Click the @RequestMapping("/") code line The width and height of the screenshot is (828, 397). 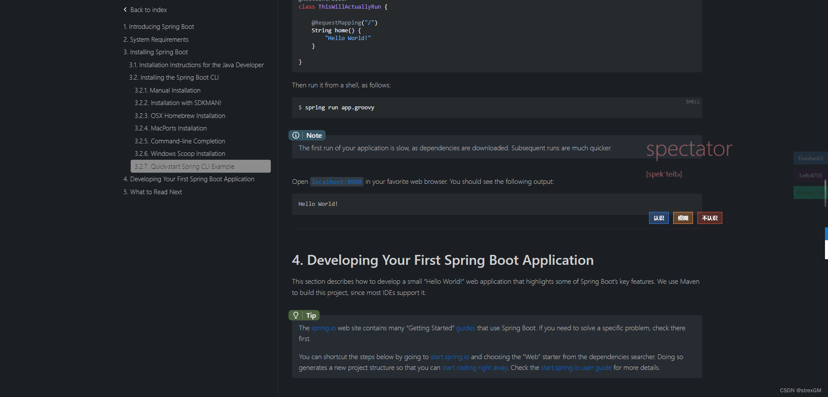[345, 23]
